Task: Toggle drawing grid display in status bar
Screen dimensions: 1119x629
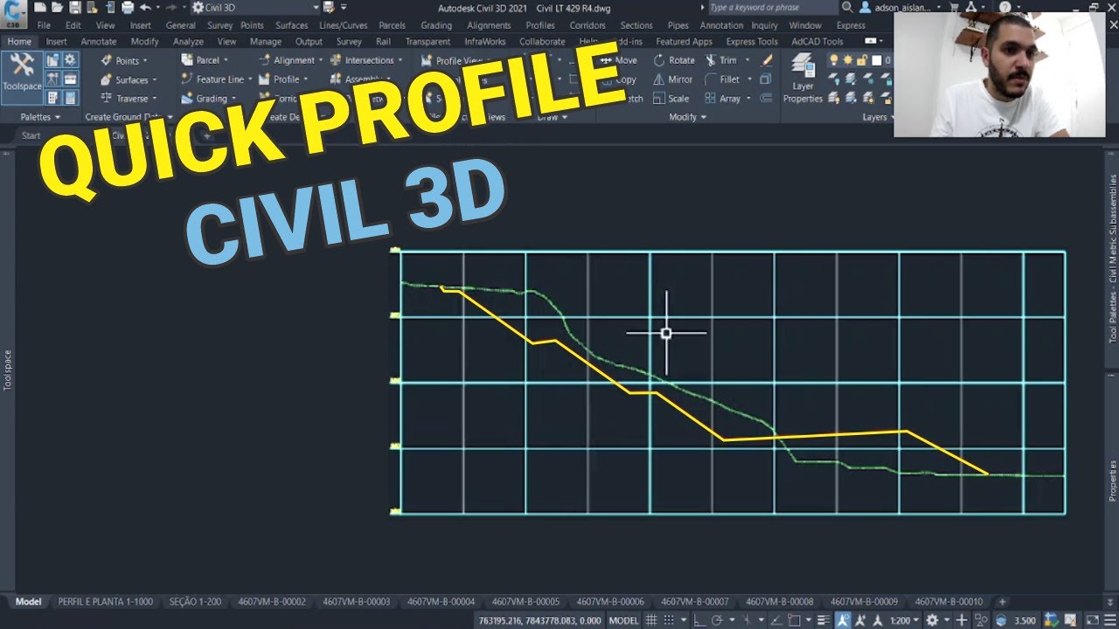Action: pyautogui.click(x=651, y=620)
